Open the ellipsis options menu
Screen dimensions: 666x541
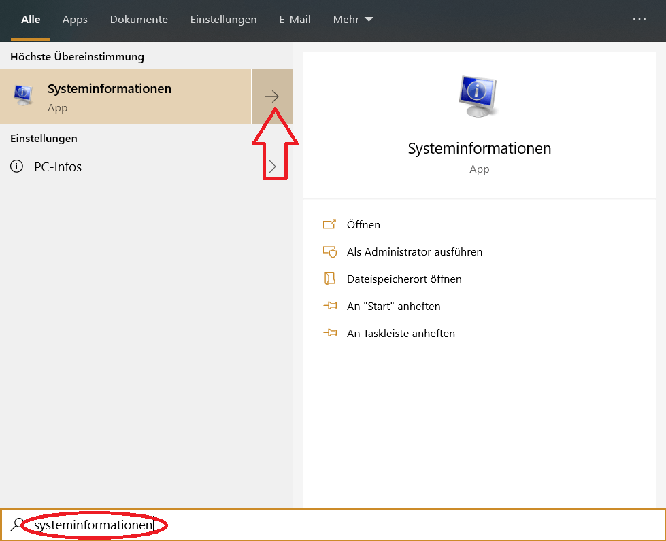[639, 20]
